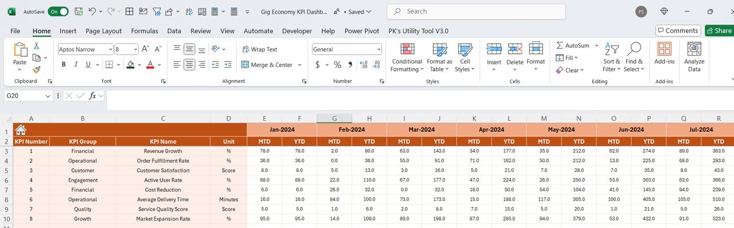This screenshot has height=228, width=734.
Task: Click the Undo arrow in the title bar
Action: tap(92, 11)
